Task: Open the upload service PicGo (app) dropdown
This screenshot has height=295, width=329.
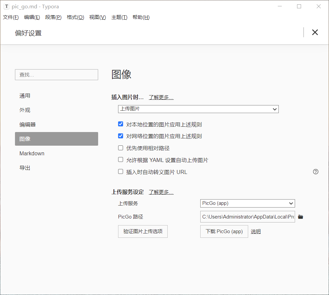Action: (x=247, y=203)
